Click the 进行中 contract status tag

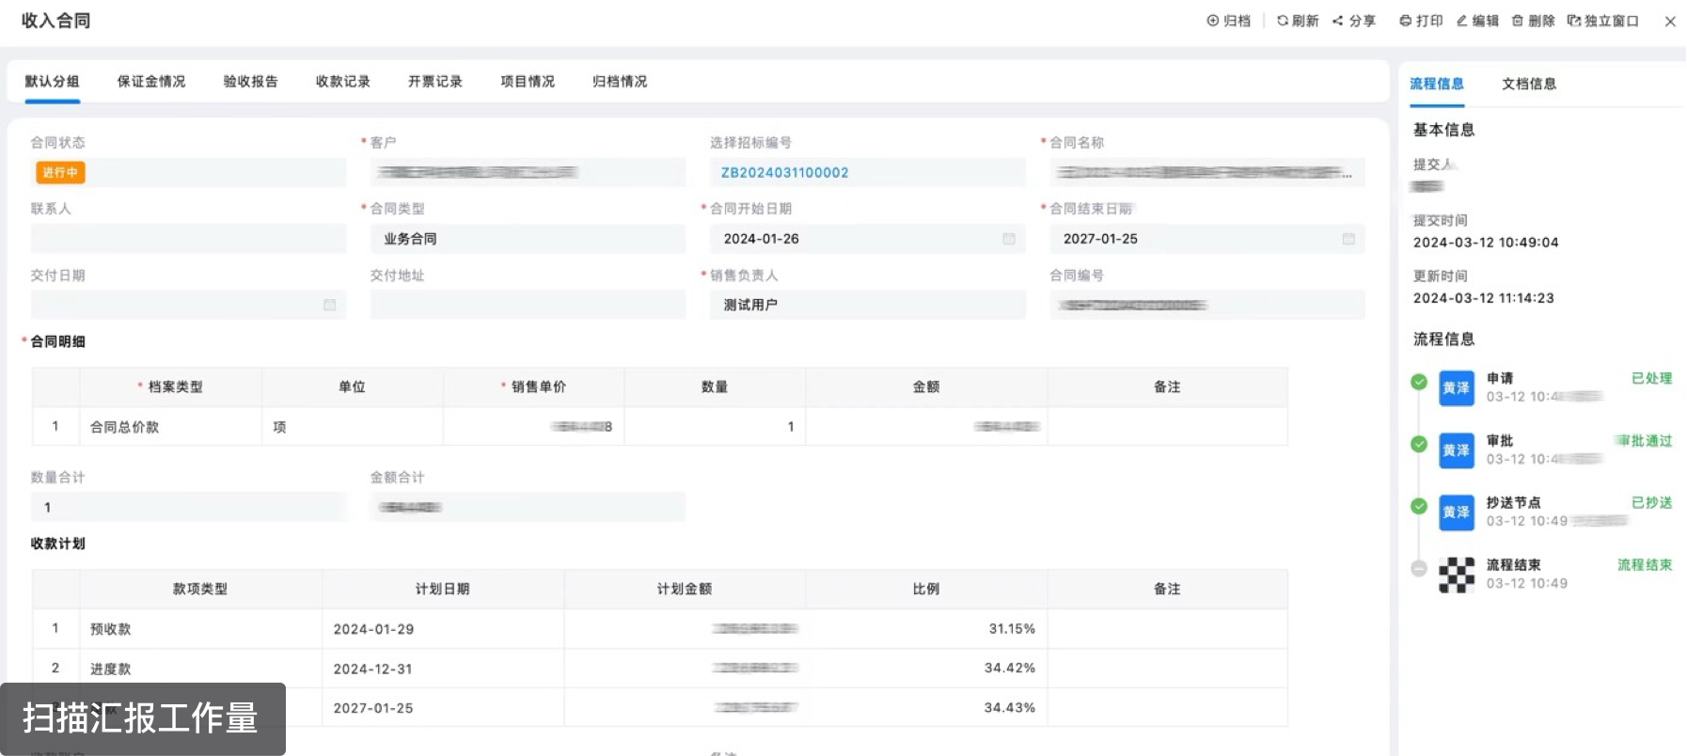point(60,173)
